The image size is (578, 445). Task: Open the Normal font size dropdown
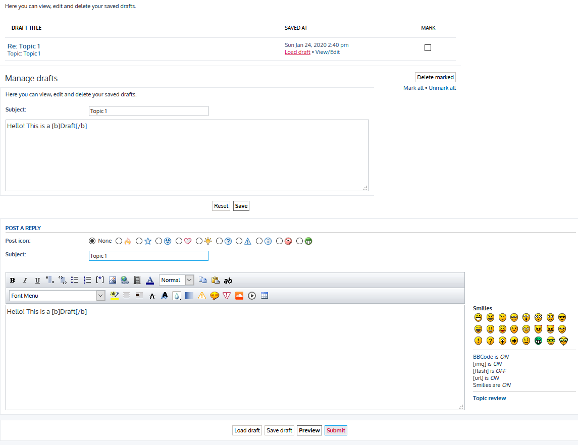point(177,280)
